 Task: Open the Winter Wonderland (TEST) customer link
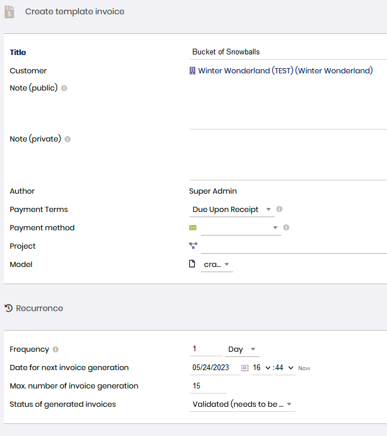[x=285, y=70]
